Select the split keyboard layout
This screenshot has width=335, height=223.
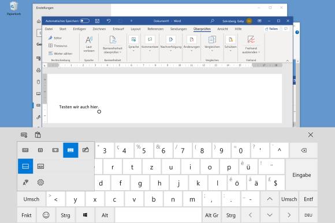point(55,150)
